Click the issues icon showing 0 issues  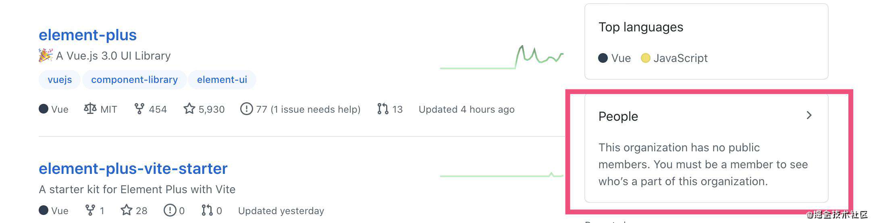170,210
